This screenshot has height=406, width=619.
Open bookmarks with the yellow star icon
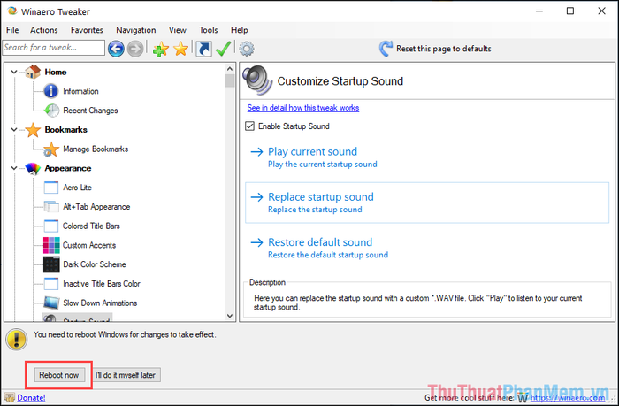[x=180, y=49]
